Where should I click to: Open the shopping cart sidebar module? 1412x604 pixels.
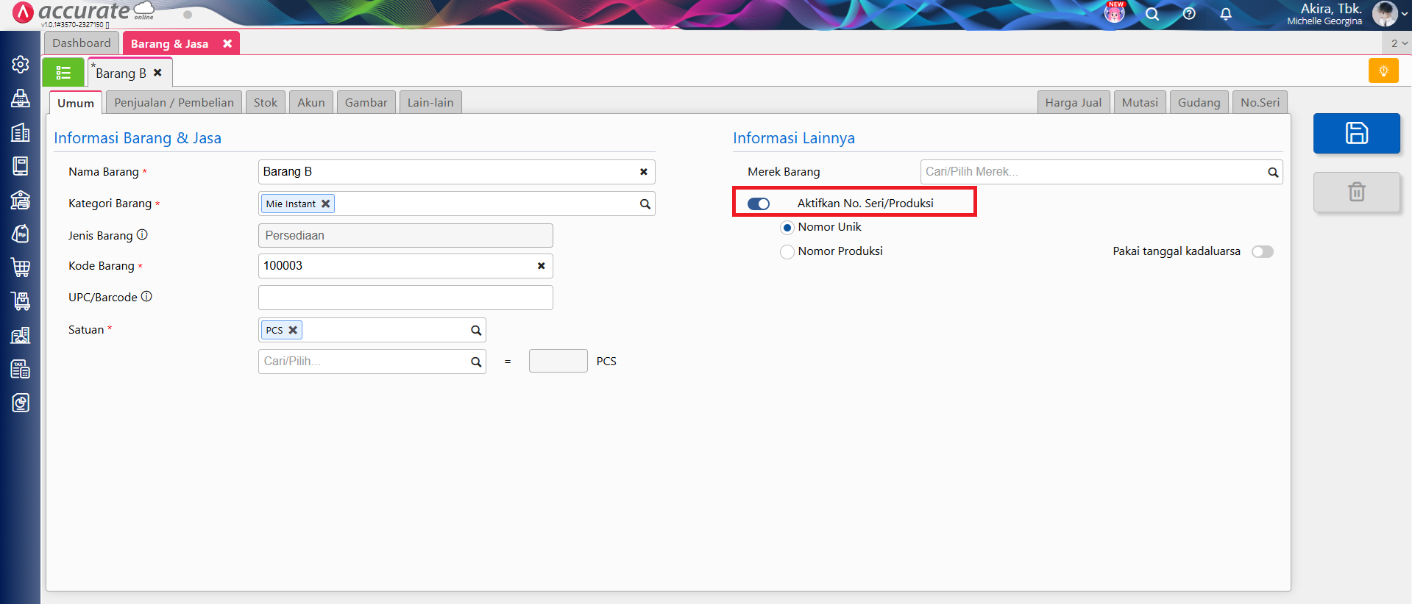tap(21, 267)
